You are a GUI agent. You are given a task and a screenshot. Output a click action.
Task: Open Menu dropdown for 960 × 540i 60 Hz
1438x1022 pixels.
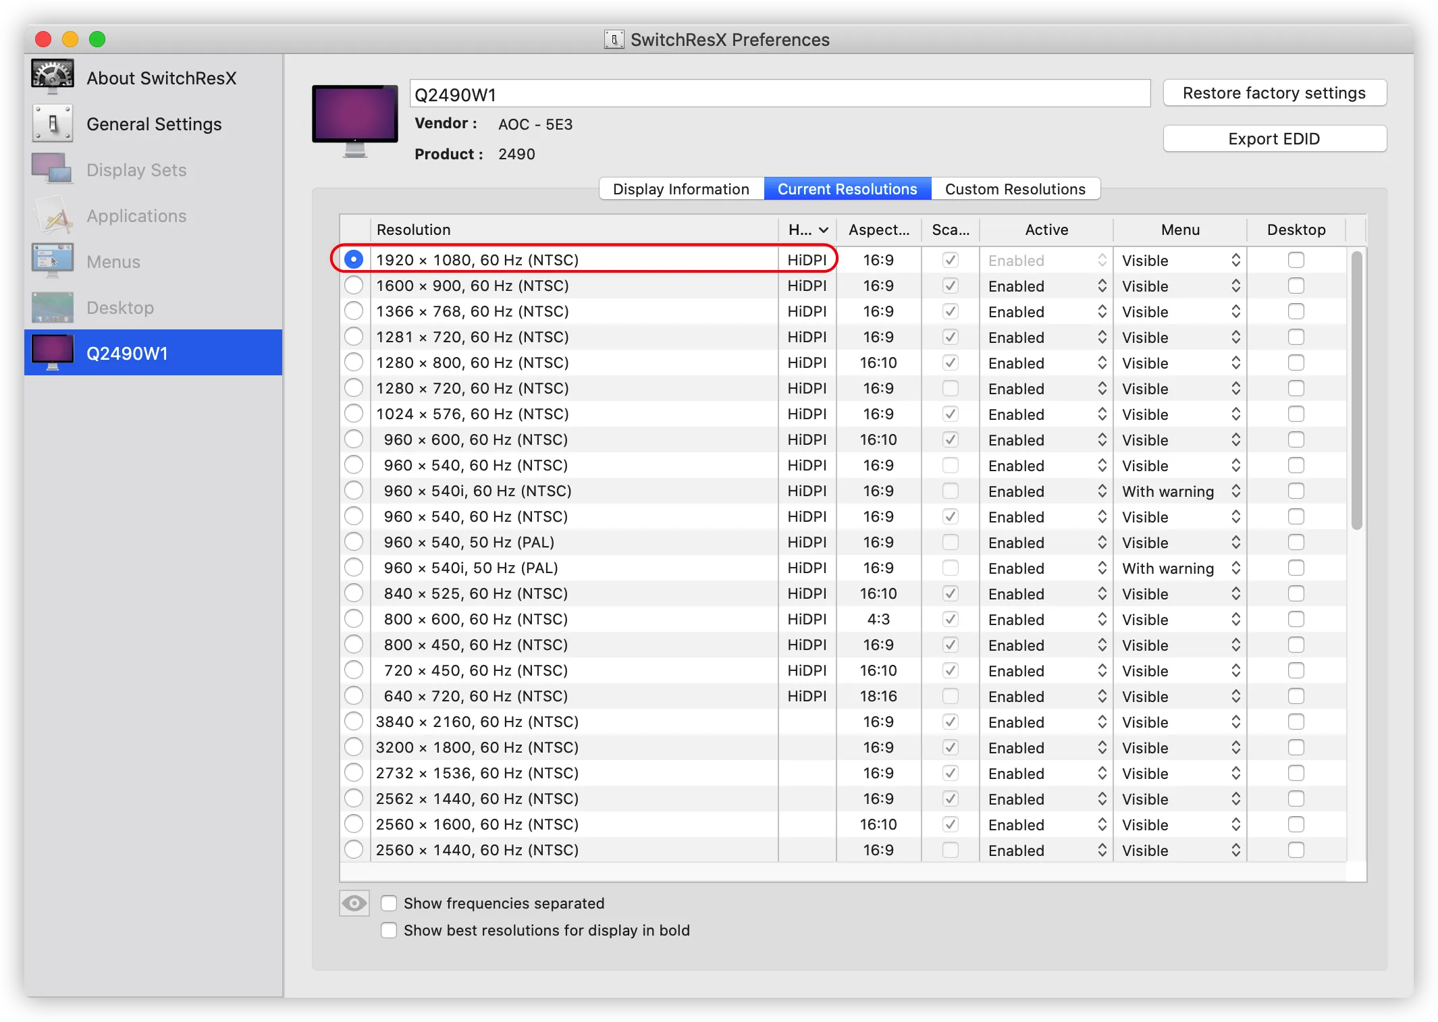1180,491
